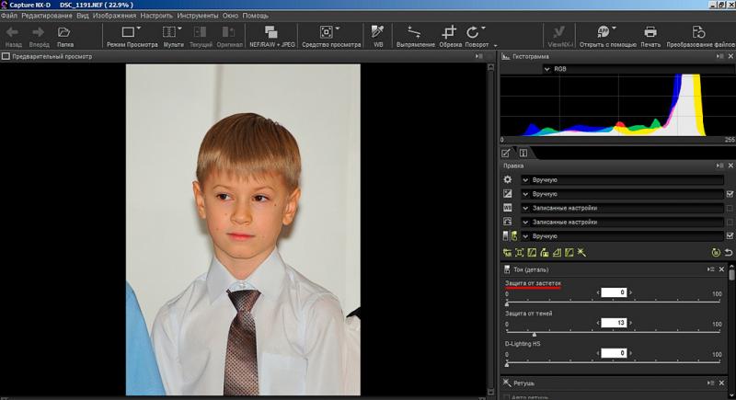Open the Правка panel options menu

[720, 166]
